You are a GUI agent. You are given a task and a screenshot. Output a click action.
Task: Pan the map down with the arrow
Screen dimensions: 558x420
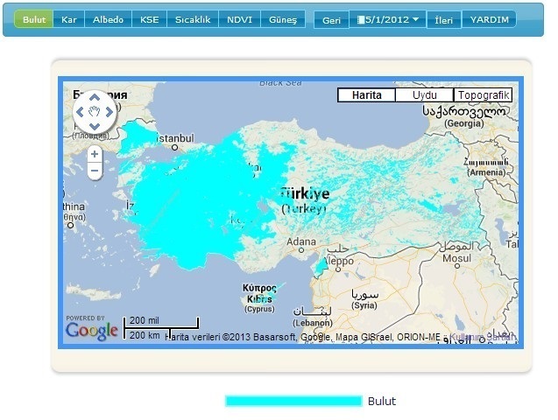pyautogui.click(x=94, y=126)
